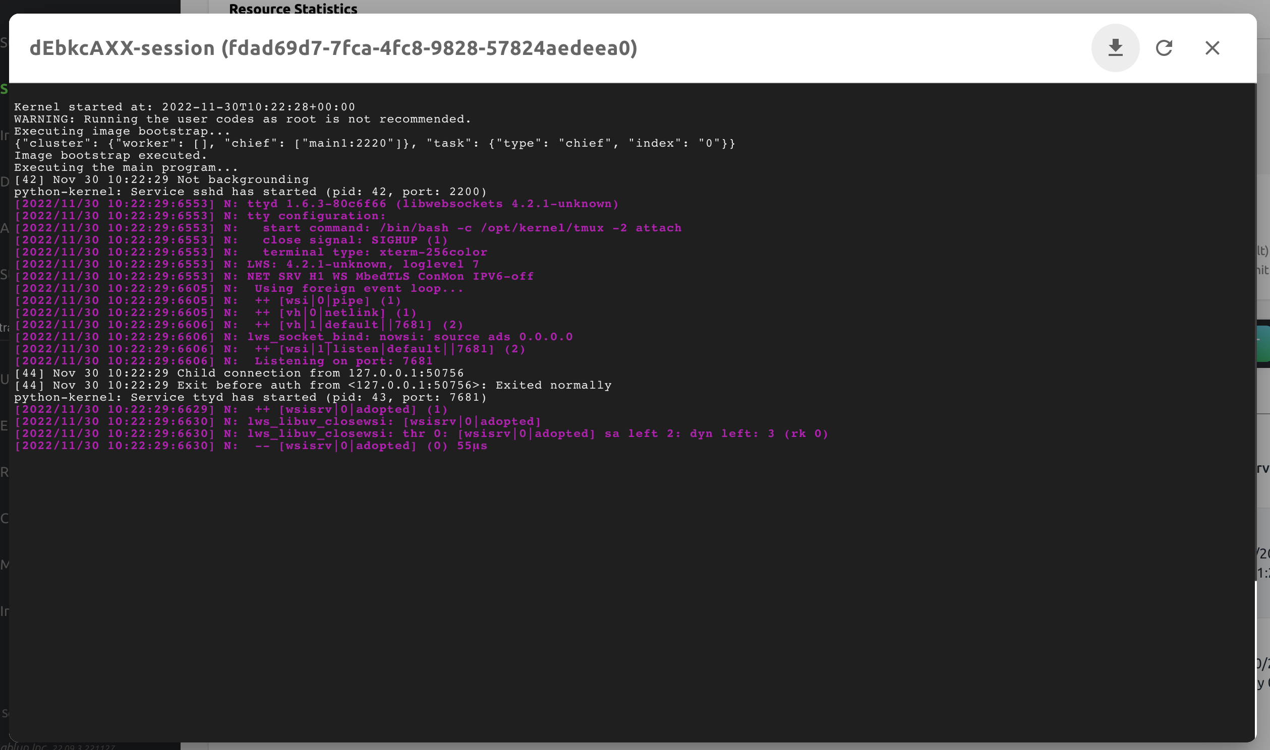Click the '++ [wsisrv|0|adopted] (1)' line
1270x750 pixels.
[231, 410]
